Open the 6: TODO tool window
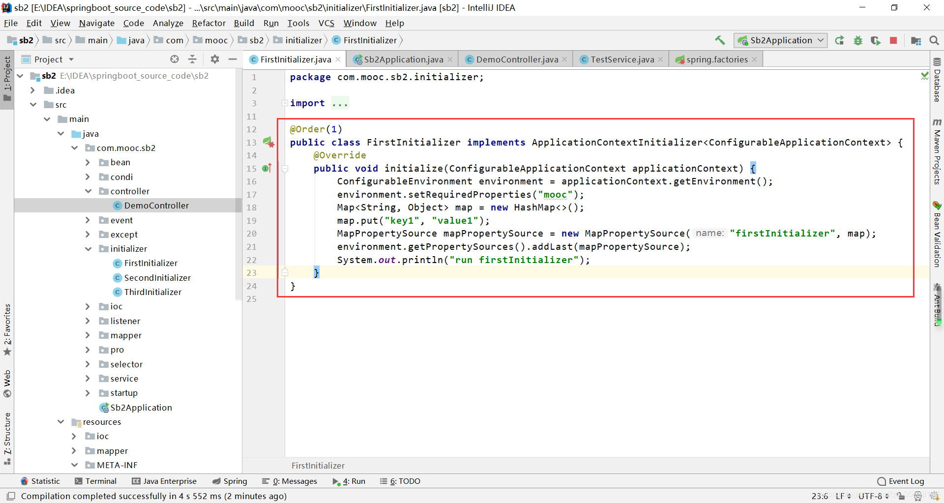Image resolution: width=944 pixels, height=503 pixels. (400, 481)
